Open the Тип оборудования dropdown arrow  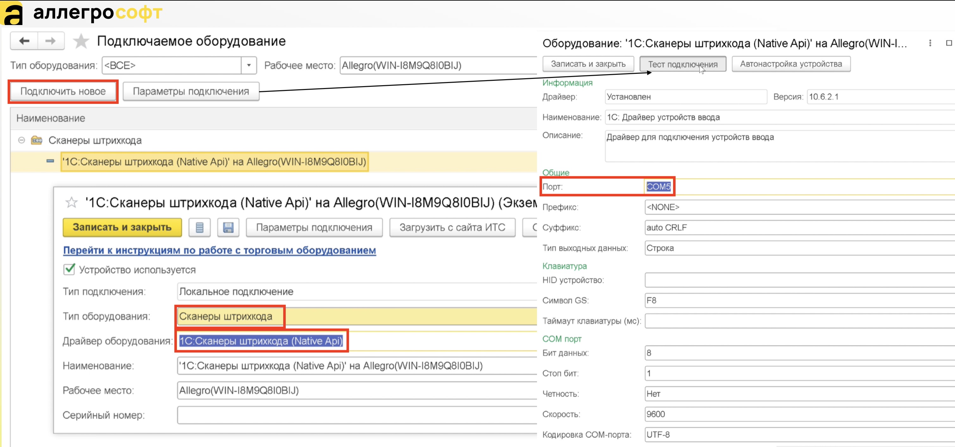tap(249, 65)
